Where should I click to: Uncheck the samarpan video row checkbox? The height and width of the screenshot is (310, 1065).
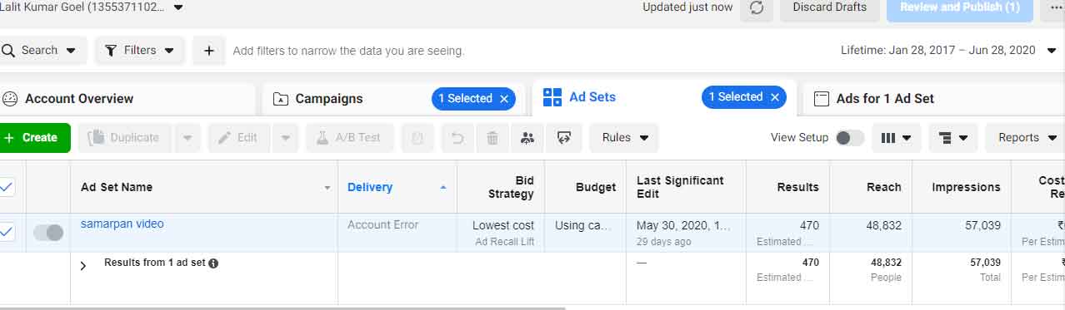pyautogui.click(x=6, y=232)
